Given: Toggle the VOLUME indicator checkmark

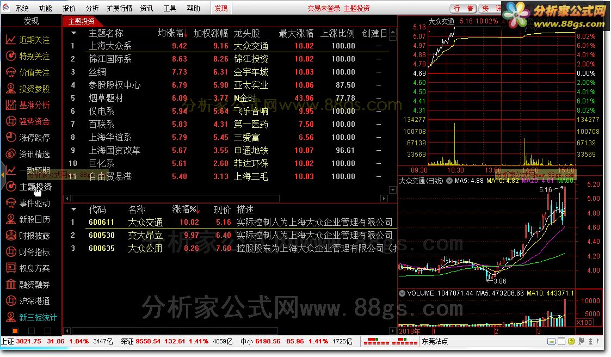Looking at the screenshot, I should click(402, 293).
